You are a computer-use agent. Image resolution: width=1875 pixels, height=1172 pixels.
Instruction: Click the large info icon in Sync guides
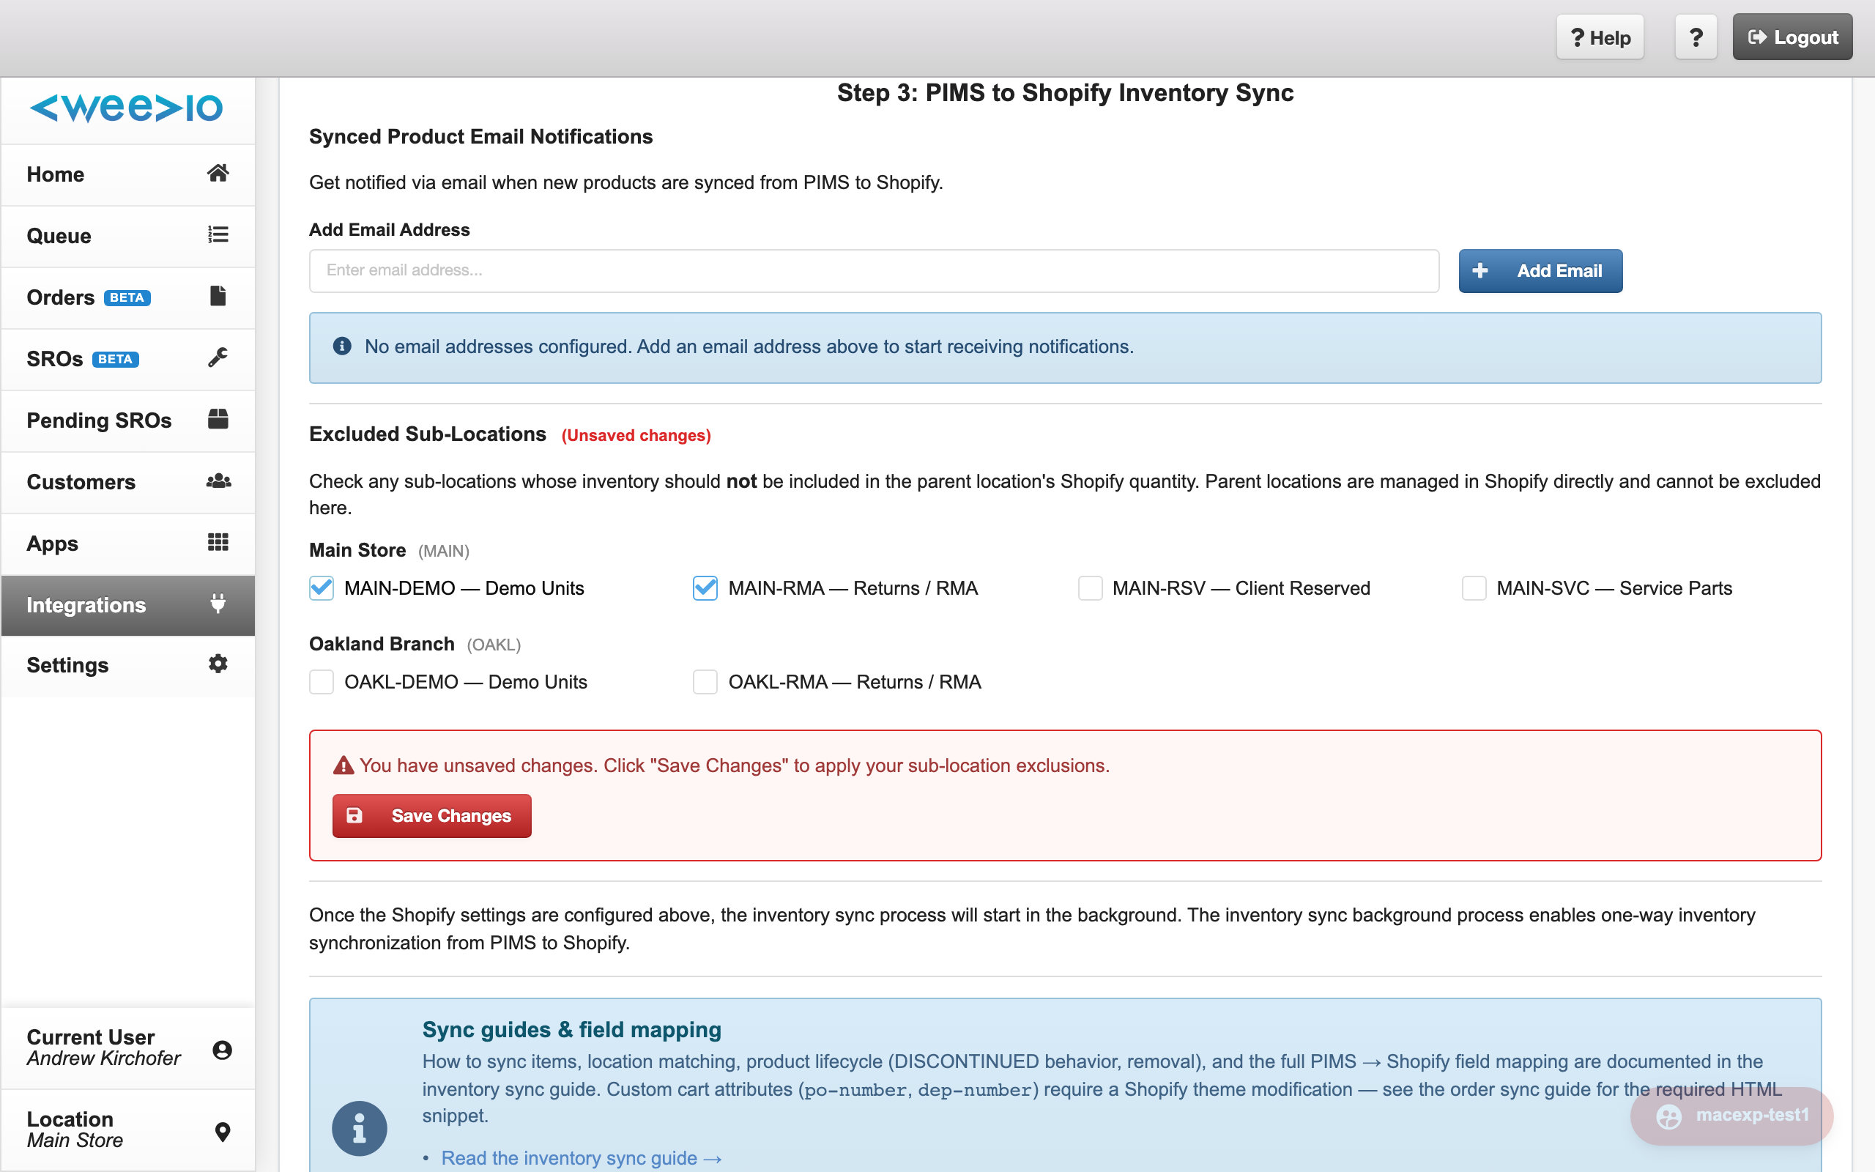[359, 1128]
